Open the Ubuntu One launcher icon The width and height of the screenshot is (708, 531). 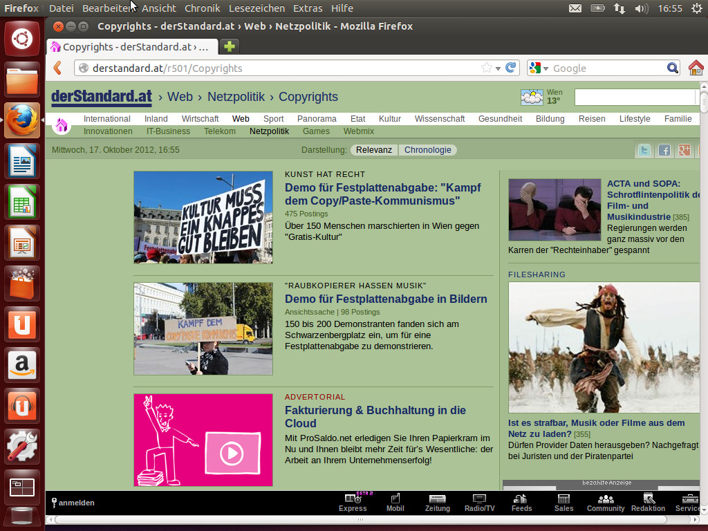[22, 324]
